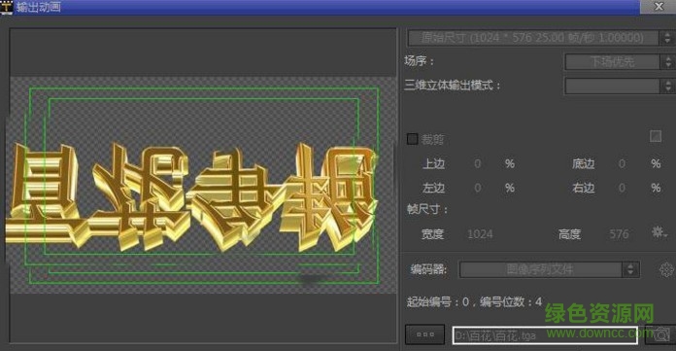This screenshot has width=676, height=351.
Task: Click the 上边 crop value field
Action: 477,163
